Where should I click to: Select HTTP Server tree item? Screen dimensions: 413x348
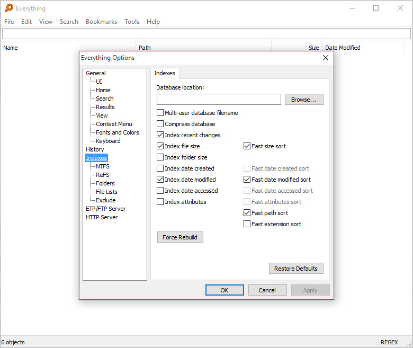(x=102, y=217)
